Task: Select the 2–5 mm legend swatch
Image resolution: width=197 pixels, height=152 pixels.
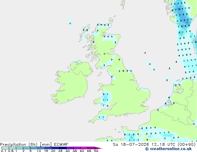Action: (27, 148)
